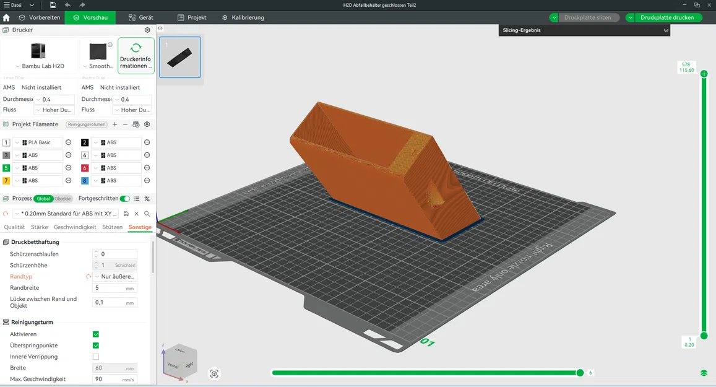Switch process scope to Objekte

click(63, 199)
